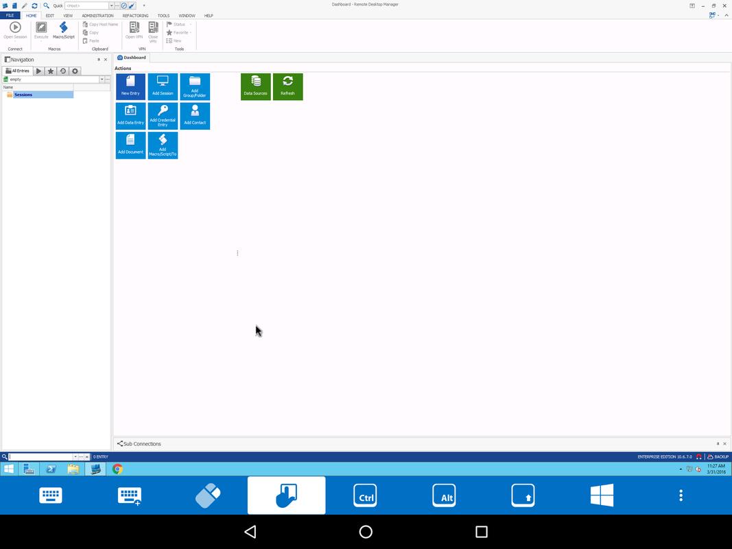
Task: Open the HELP ribbon tab
Action: click(209, 15)
